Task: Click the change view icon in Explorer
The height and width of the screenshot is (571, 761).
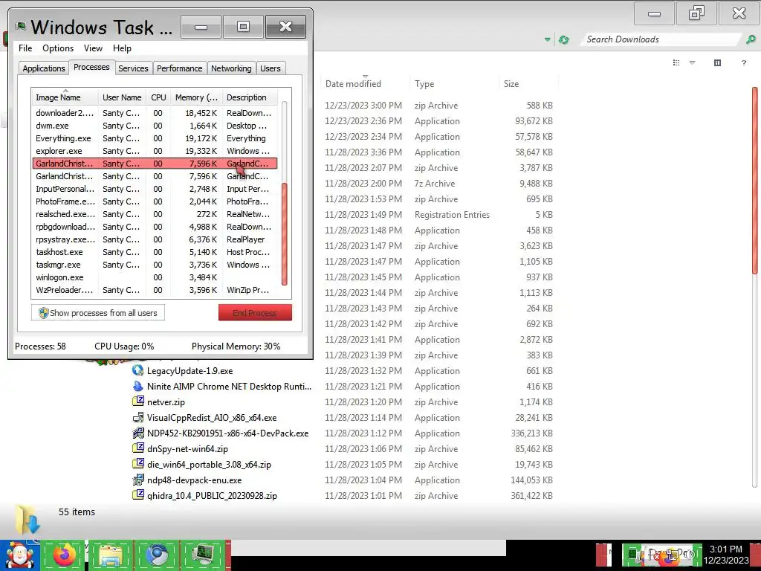Action: [676, 62]
